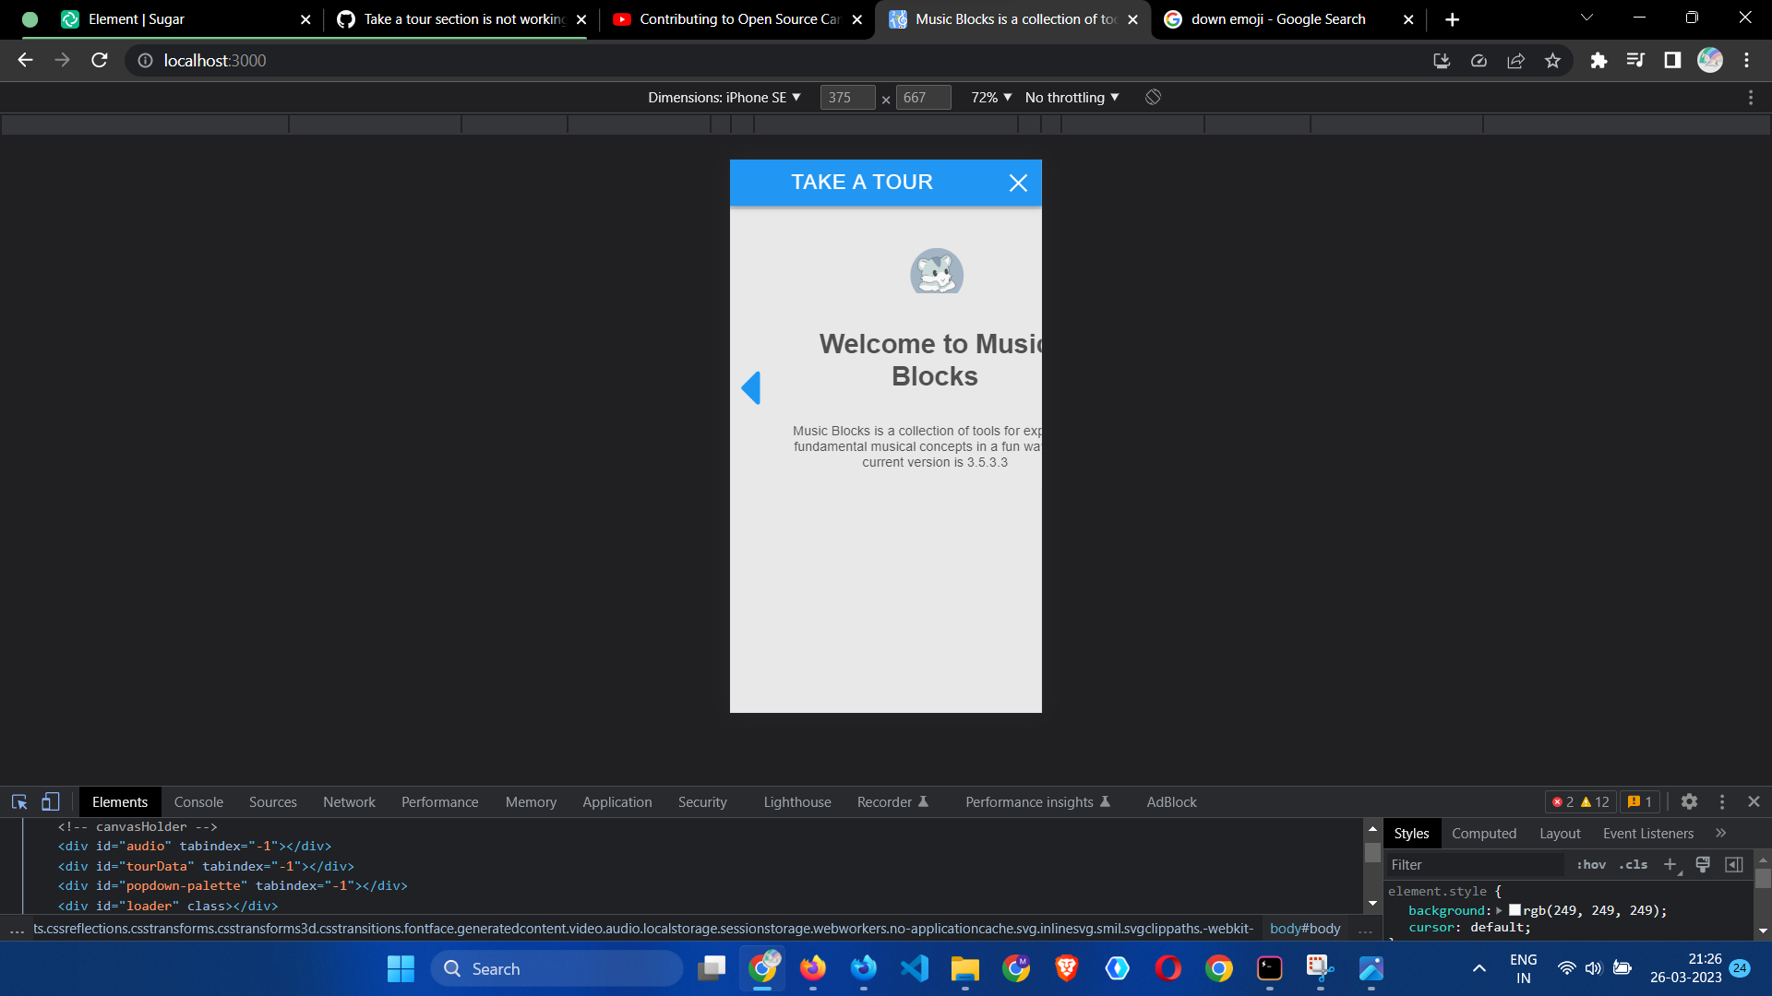Select the inspect element cursor icon
Image resolution: width=1772 pixels, height=996 pixels.
18,801
